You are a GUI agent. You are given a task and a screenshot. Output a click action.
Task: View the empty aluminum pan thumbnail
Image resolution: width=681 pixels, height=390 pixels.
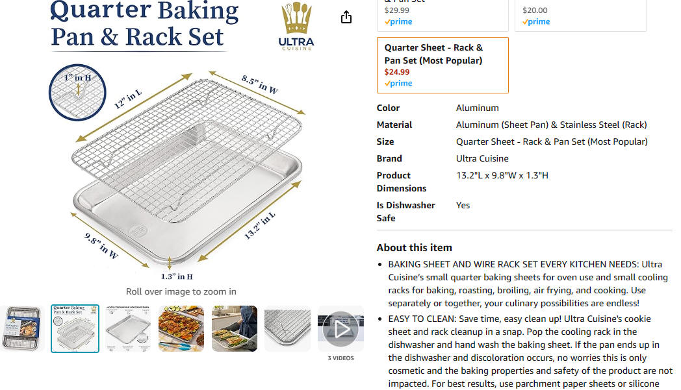point(128,329)
